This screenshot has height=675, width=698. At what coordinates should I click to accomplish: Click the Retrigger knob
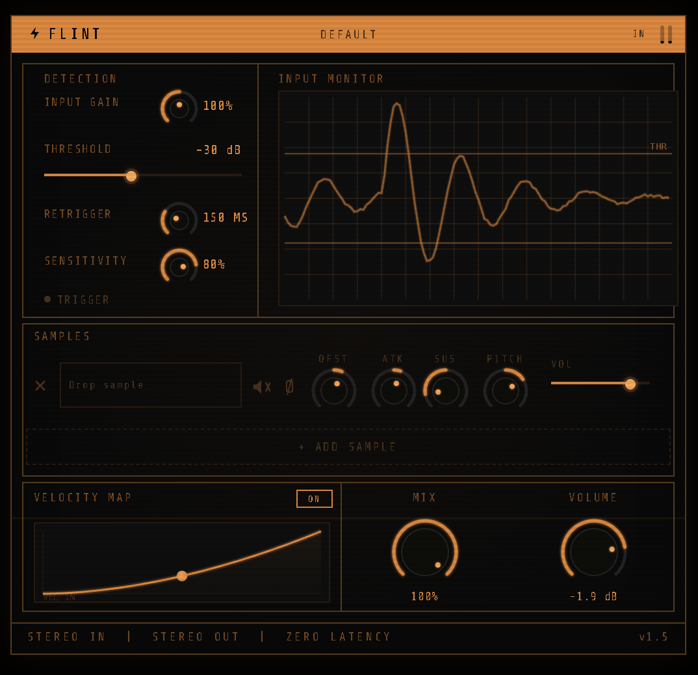(x=179, y=220)
